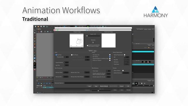Open the Tool Properties tab

pos(140,29)
